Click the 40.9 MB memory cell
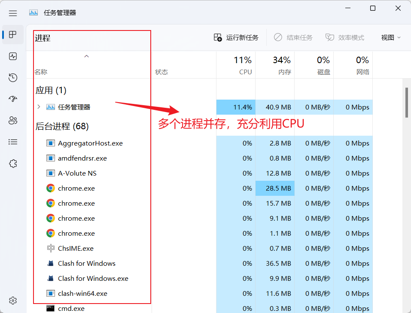The image size is (411, 313). (275, 107)
